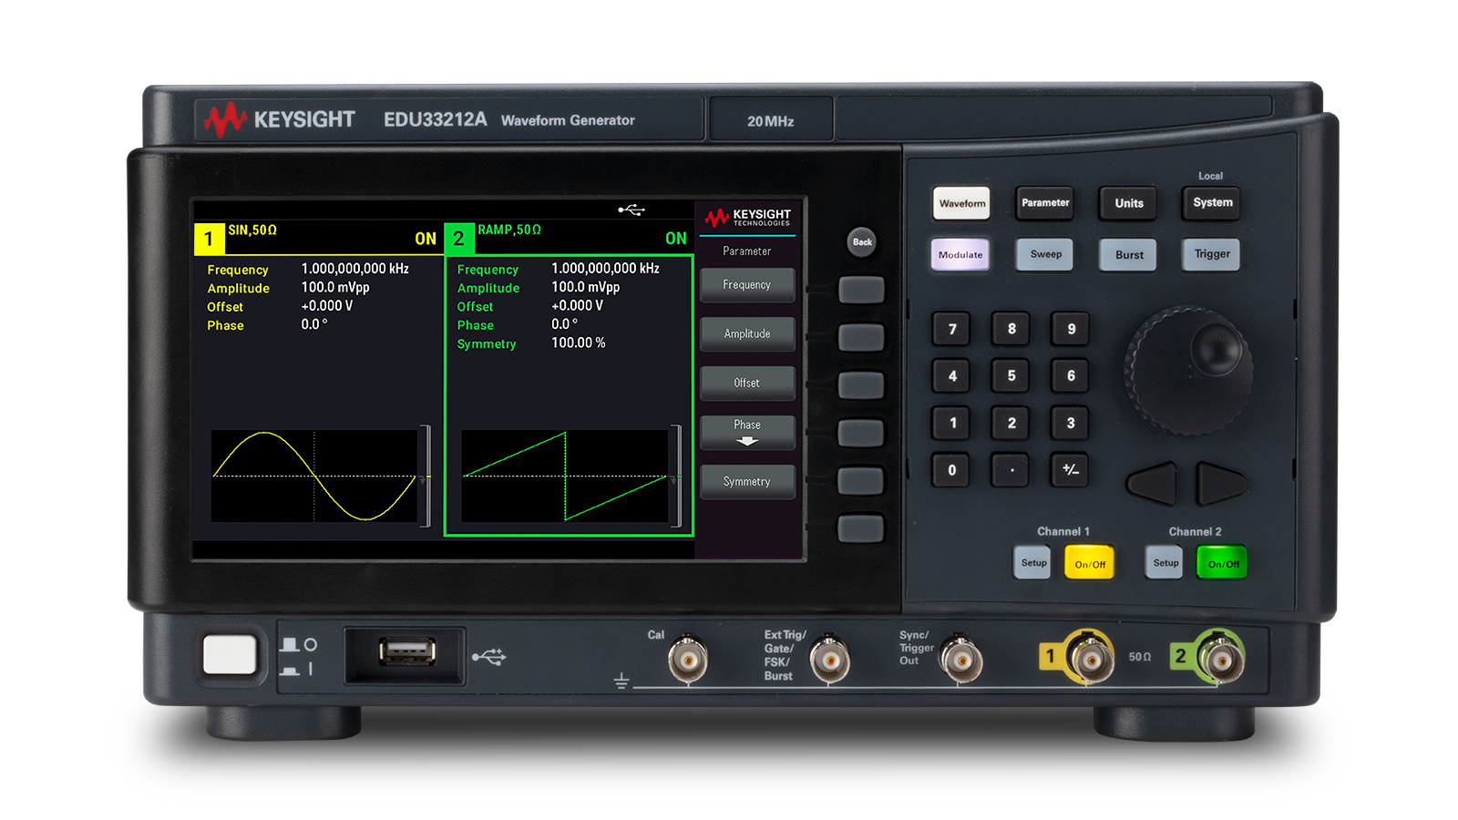The width and height of the screenshot is (1458, 820).
Task: Click the bottom unlabeled softkey
Action: [861, 528]
